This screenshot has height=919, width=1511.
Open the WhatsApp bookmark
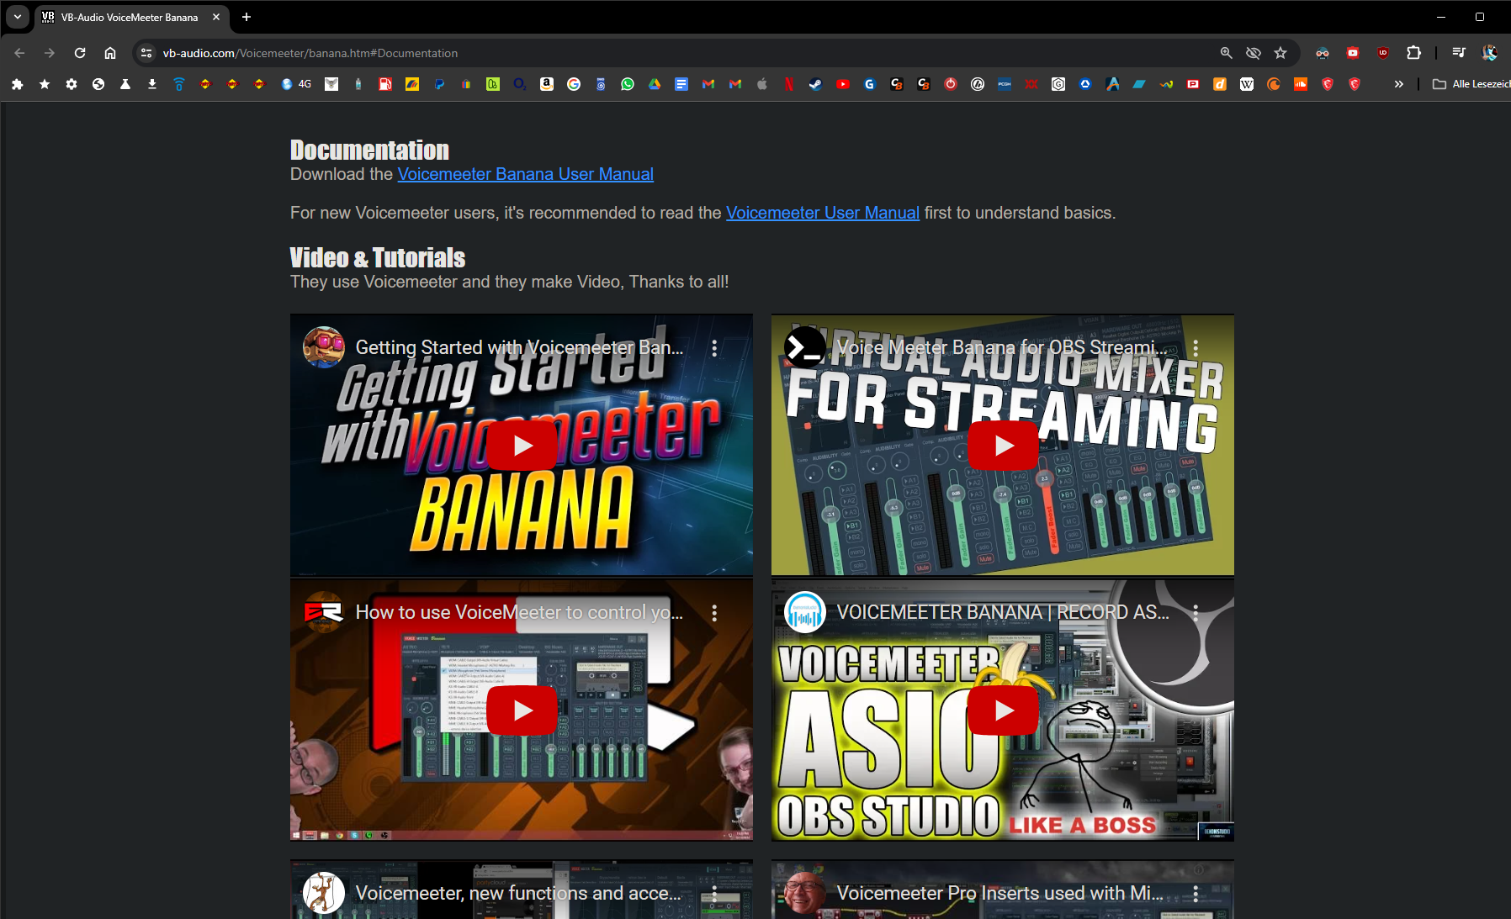point(628,84)
